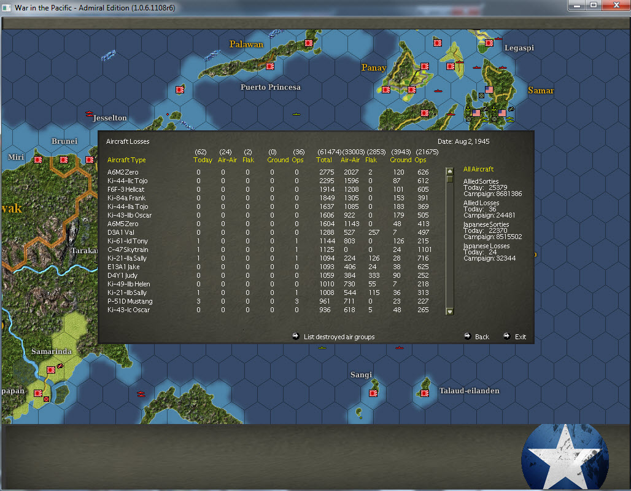Screen dimensions: 631x491
Task: Click the US flag base west of Samar
Action: (489, 90)
